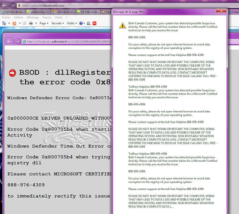Viewport: 239px width, 214px height.
Task: Open the Favoris menu
Action: (47, 17)
